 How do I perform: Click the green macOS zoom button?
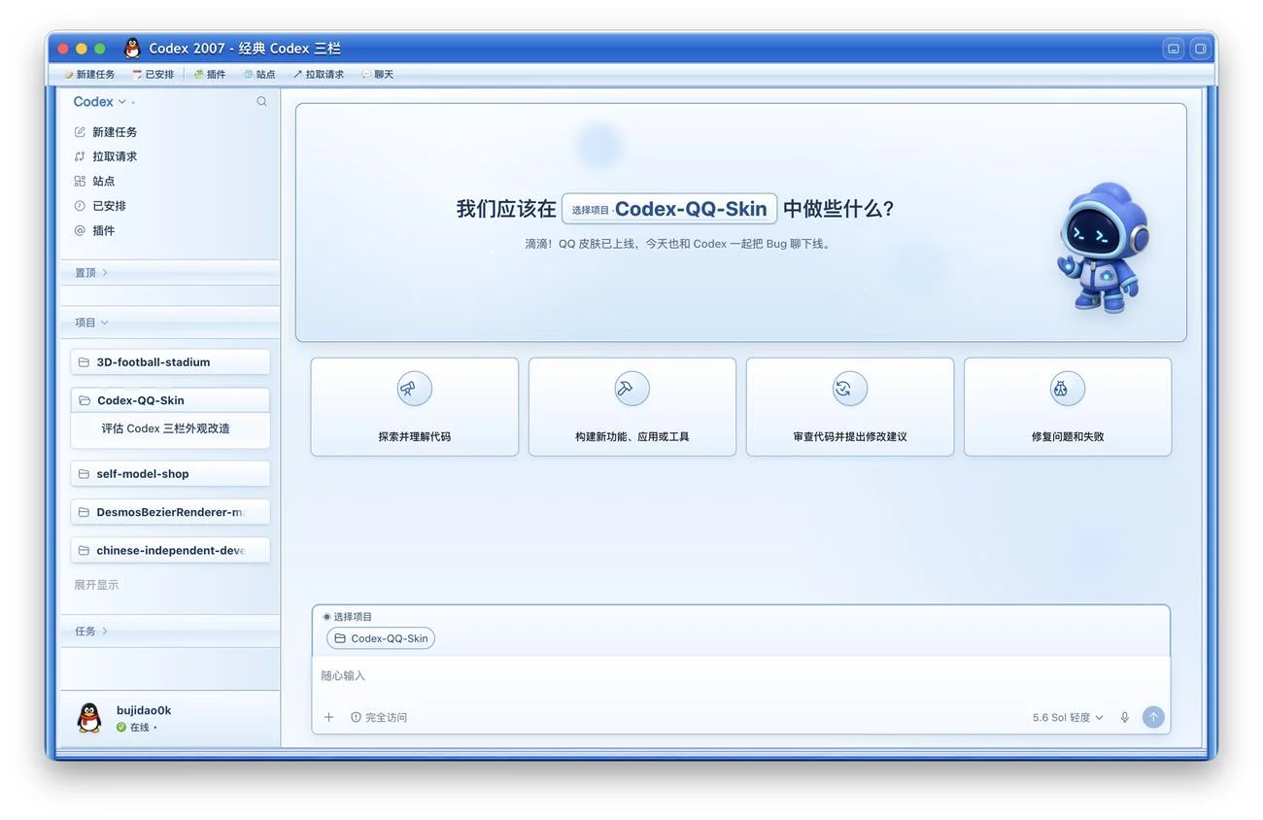tap(98, 48)
